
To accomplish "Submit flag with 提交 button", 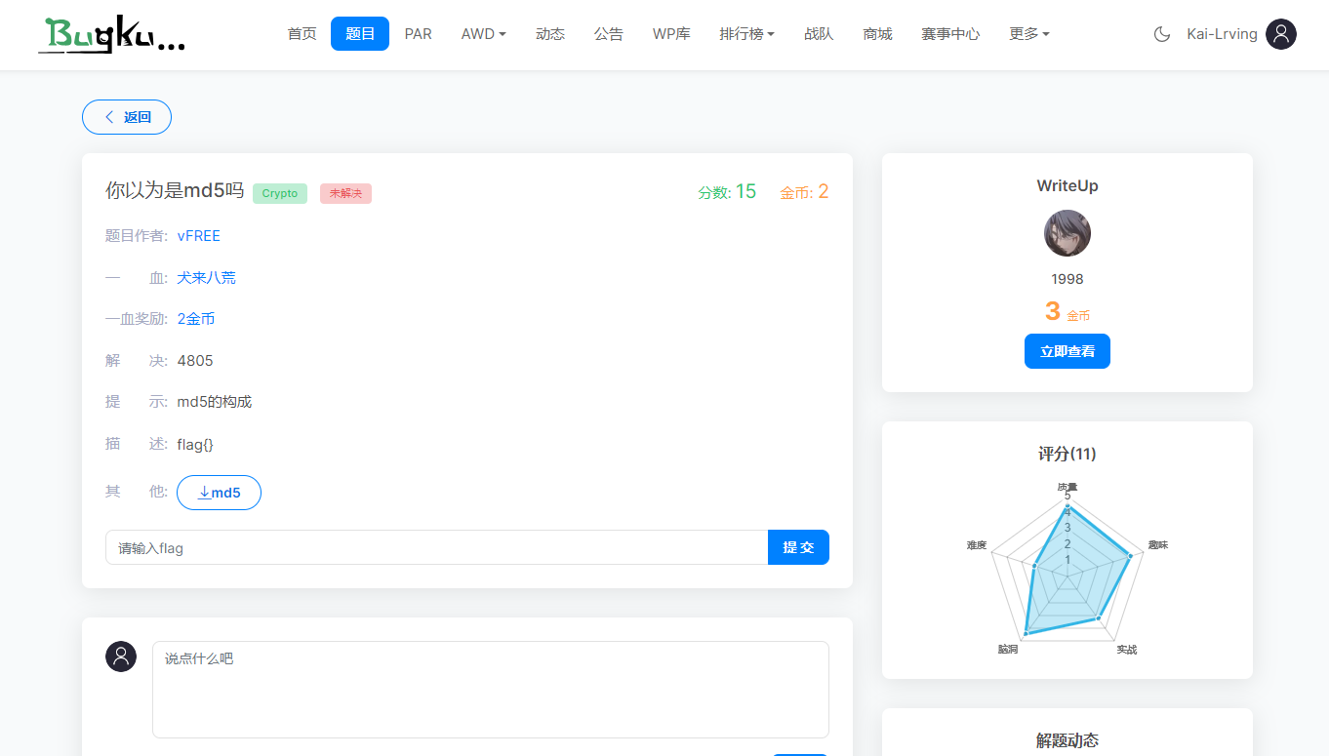I will pos(799,547).
